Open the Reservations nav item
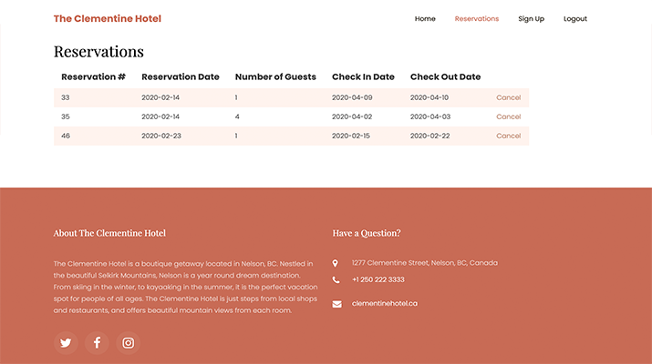The height and width of the screenshot is (364, 652). (476, 18)
